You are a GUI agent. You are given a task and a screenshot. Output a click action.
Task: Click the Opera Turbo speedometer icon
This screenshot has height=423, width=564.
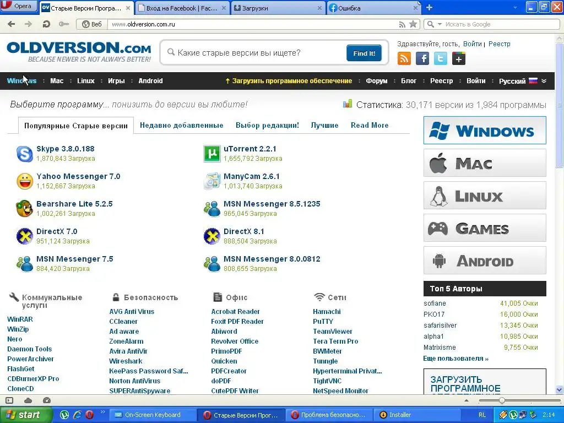coord(46,400)
